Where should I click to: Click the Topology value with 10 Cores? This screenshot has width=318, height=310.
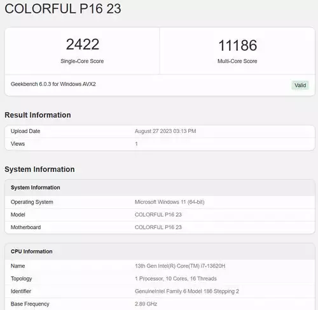click(176, 279)
